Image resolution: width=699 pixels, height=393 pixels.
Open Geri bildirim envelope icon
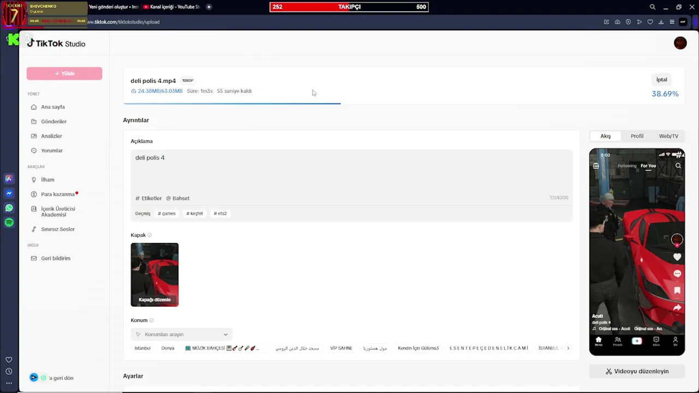[x=34, y=258]
